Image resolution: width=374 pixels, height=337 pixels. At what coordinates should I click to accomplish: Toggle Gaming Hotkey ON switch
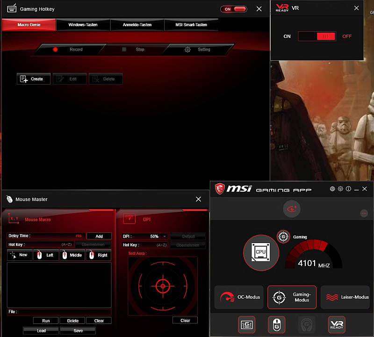[234, 9]
